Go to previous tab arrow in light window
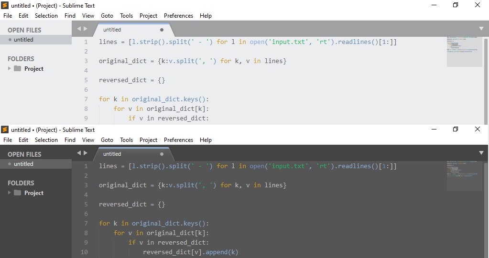489x258 pixels. click(x=79, y=29)
